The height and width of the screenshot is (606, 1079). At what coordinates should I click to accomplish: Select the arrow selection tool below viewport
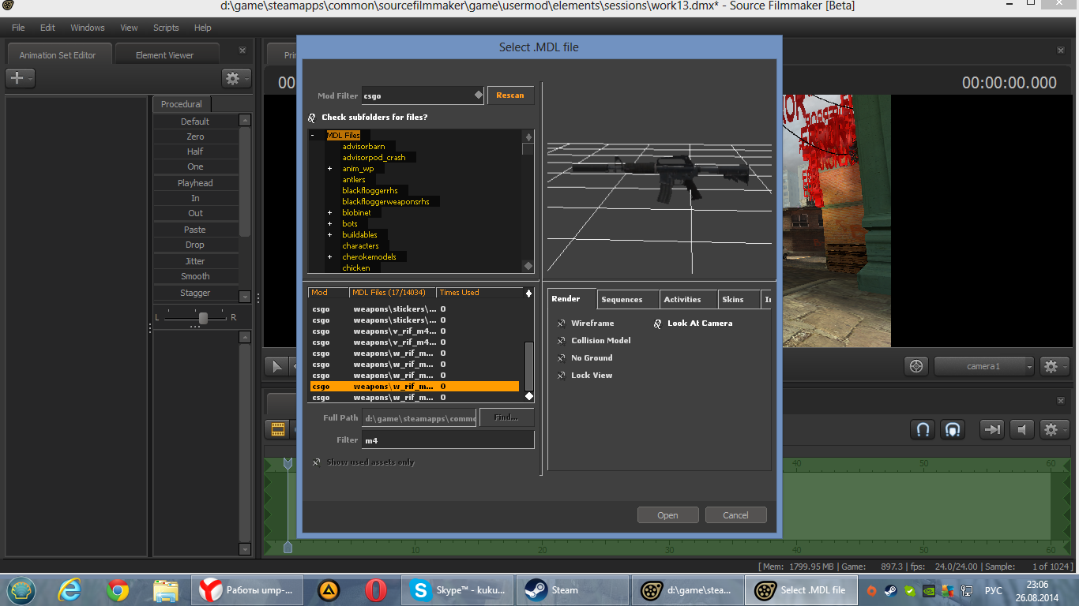point(276,366)
